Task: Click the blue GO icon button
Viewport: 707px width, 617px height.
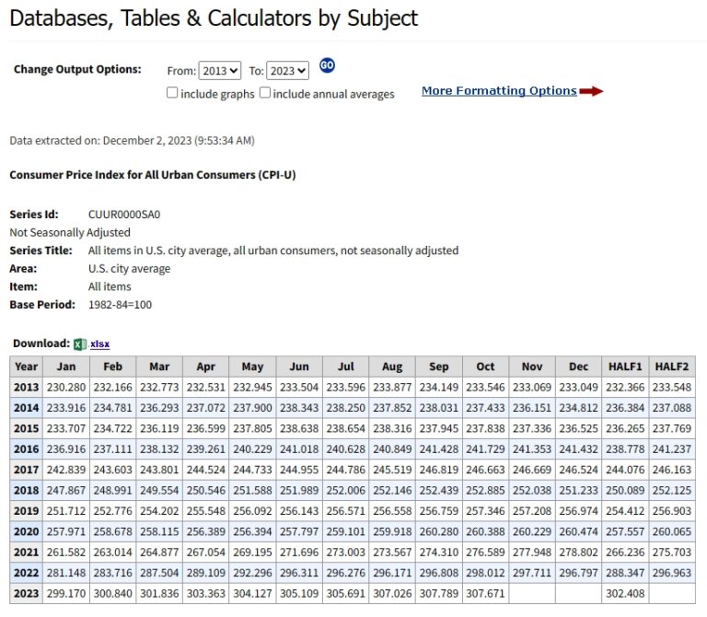Action: (x=327, y=66)
